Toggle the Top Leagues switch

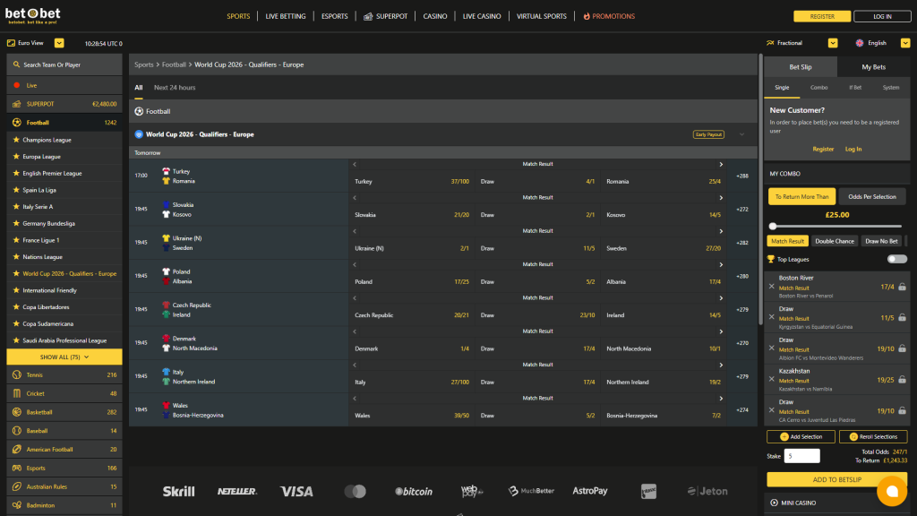[896, 259]
